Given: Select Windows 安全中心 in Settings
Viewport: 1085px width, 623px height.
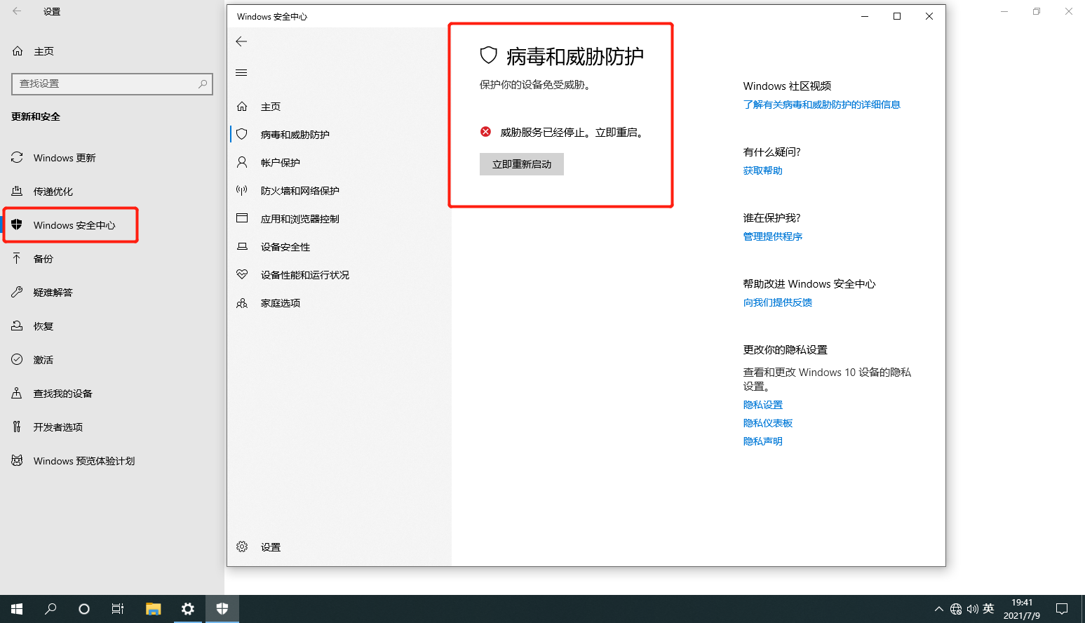Looking at the screenshot, I should click(x=74, y=225).
